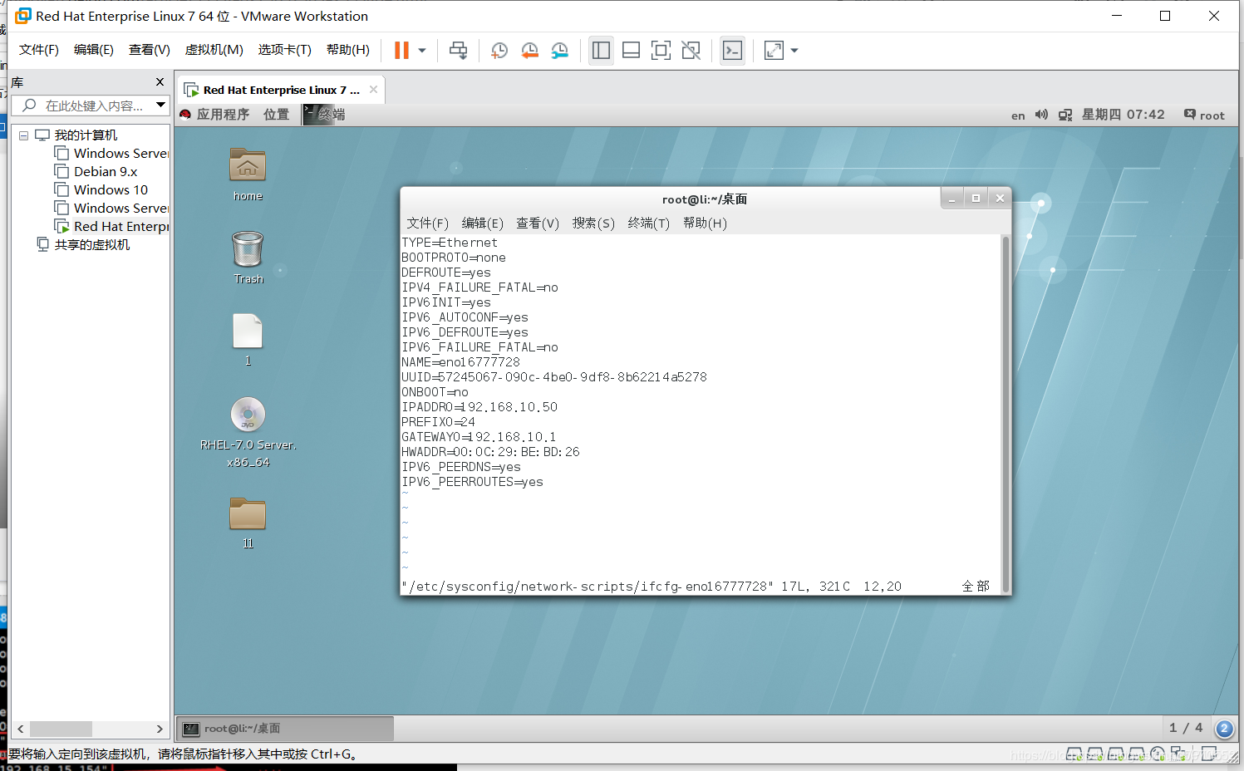Close the Red Hat Enterprise Linux tab
1244x771 pixels.
pos(374,90)
